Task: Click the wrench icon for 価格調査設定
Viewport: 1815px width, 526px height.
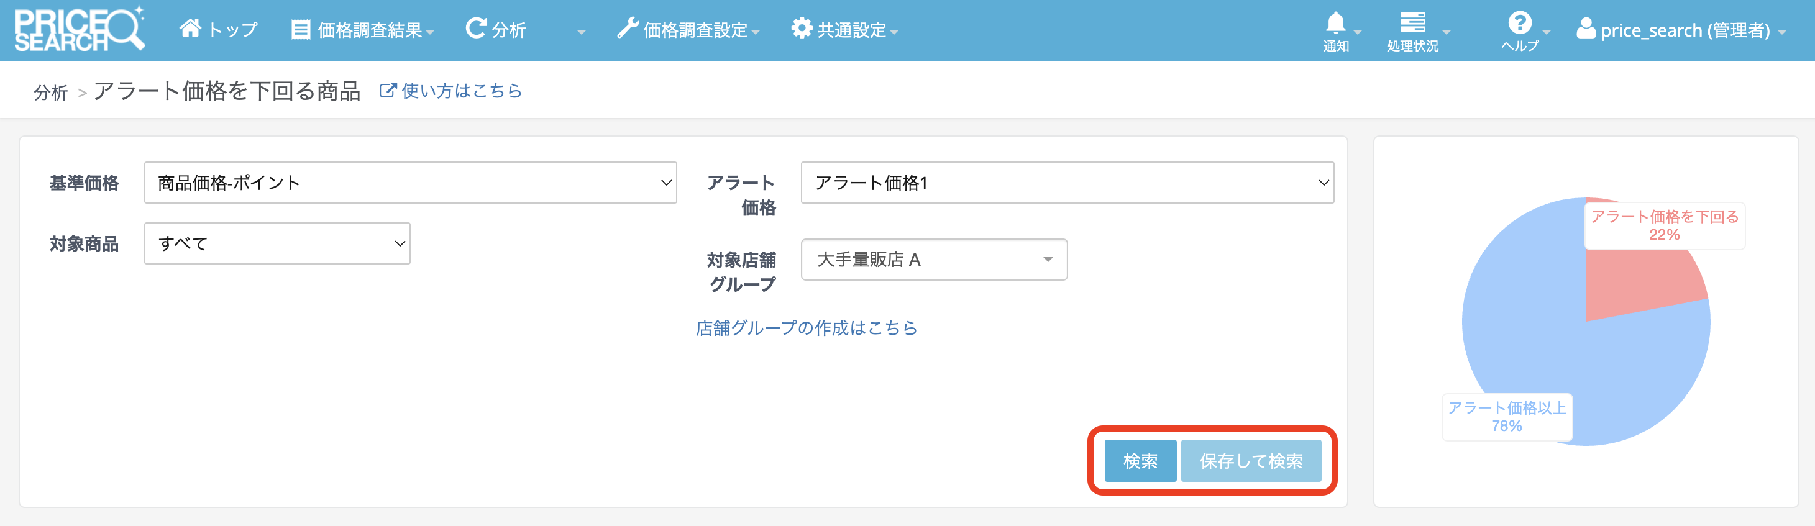Action: [x=626, y=29]
